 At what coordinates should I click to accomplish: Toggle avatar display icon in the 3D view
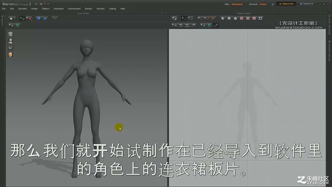click(10, 41)
